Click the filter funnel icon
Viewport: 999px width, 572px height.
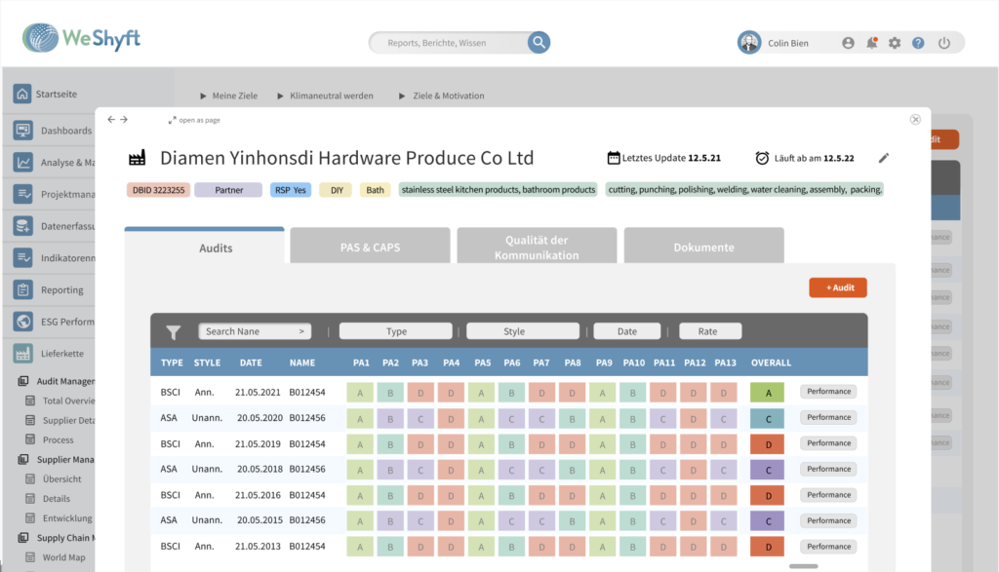click(x=174, y=331)
